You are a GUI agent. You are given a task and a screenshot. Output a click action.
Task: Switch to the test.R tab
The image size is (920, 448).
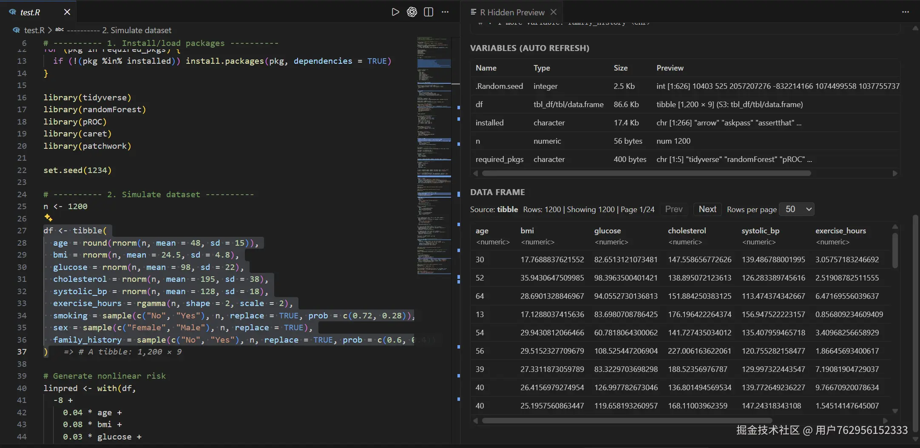29,11
